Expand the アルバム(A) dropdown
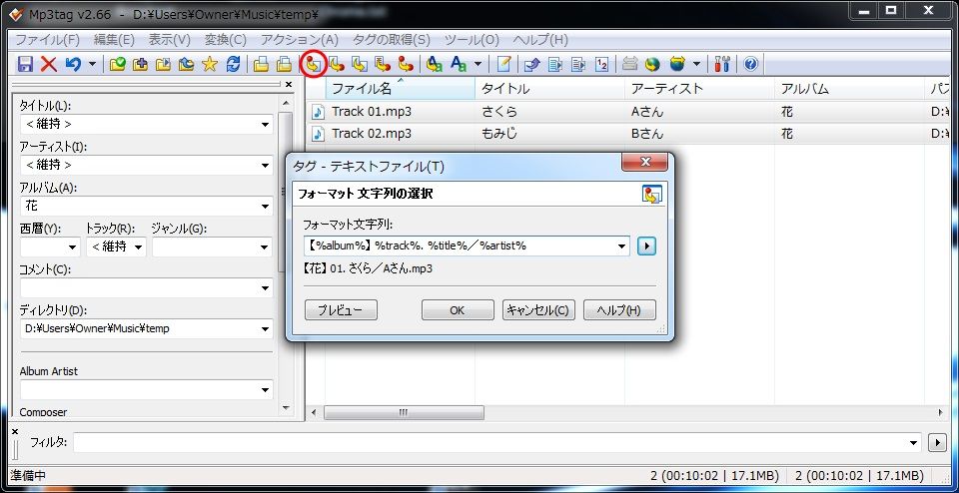This screenshot has height=493, width=959. coord(266,206)
